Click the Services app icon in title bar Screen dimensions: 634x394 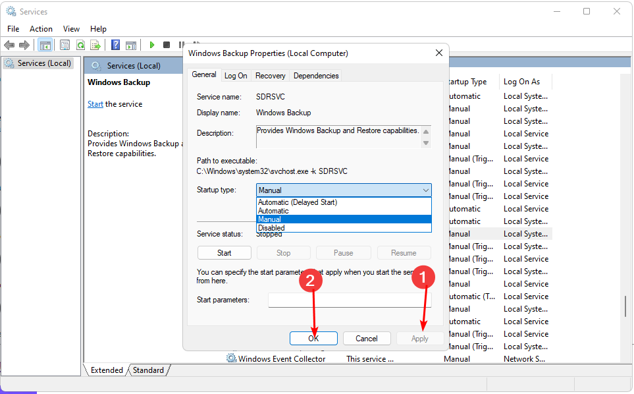tap(11, 11)
